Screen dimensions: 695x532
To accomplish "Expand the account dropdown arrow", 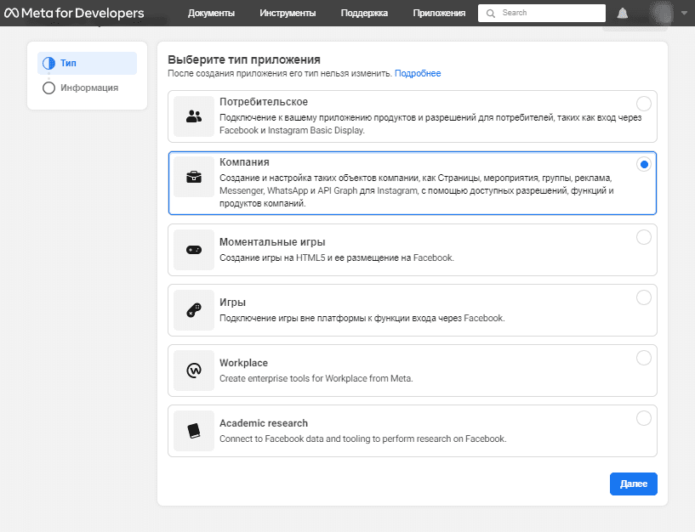I will pos(684,14).
